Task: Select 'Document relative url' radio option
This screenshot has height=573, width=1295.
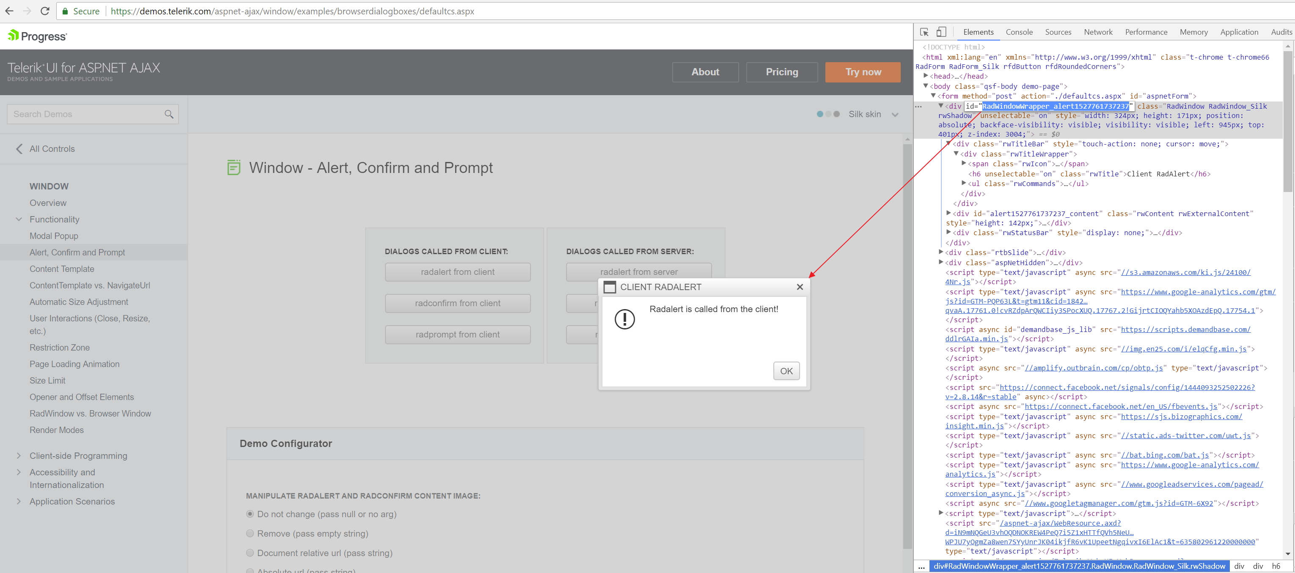Action: (250, 553)
